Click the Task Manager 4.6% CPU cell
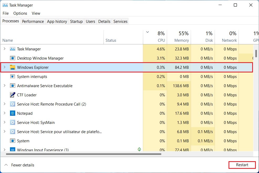This screenshot has height=173, width=259. pos(155,49)
